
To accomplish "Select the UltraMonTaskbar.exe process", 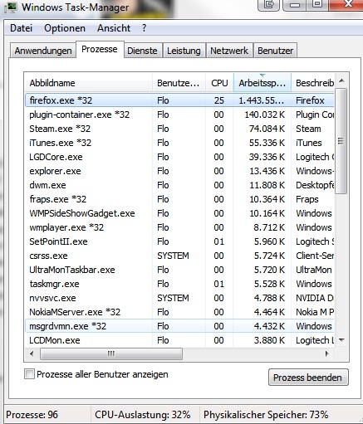I will click(x=179, y=270).
